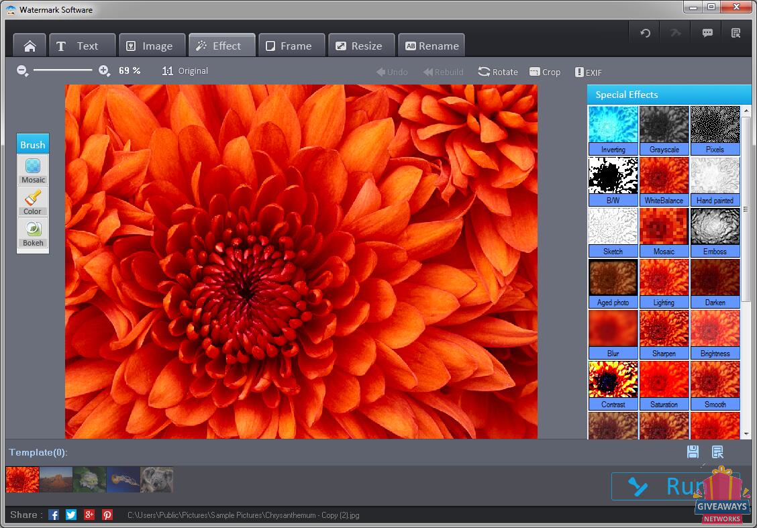
Task: Click the main flower image preview
Action: 301,262
